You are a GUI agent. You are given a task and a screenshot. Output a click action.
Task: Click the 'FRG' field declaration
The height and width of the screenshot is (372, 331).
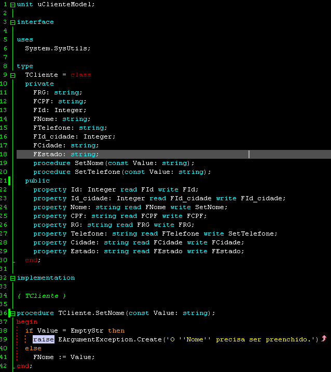coord(58,92)
